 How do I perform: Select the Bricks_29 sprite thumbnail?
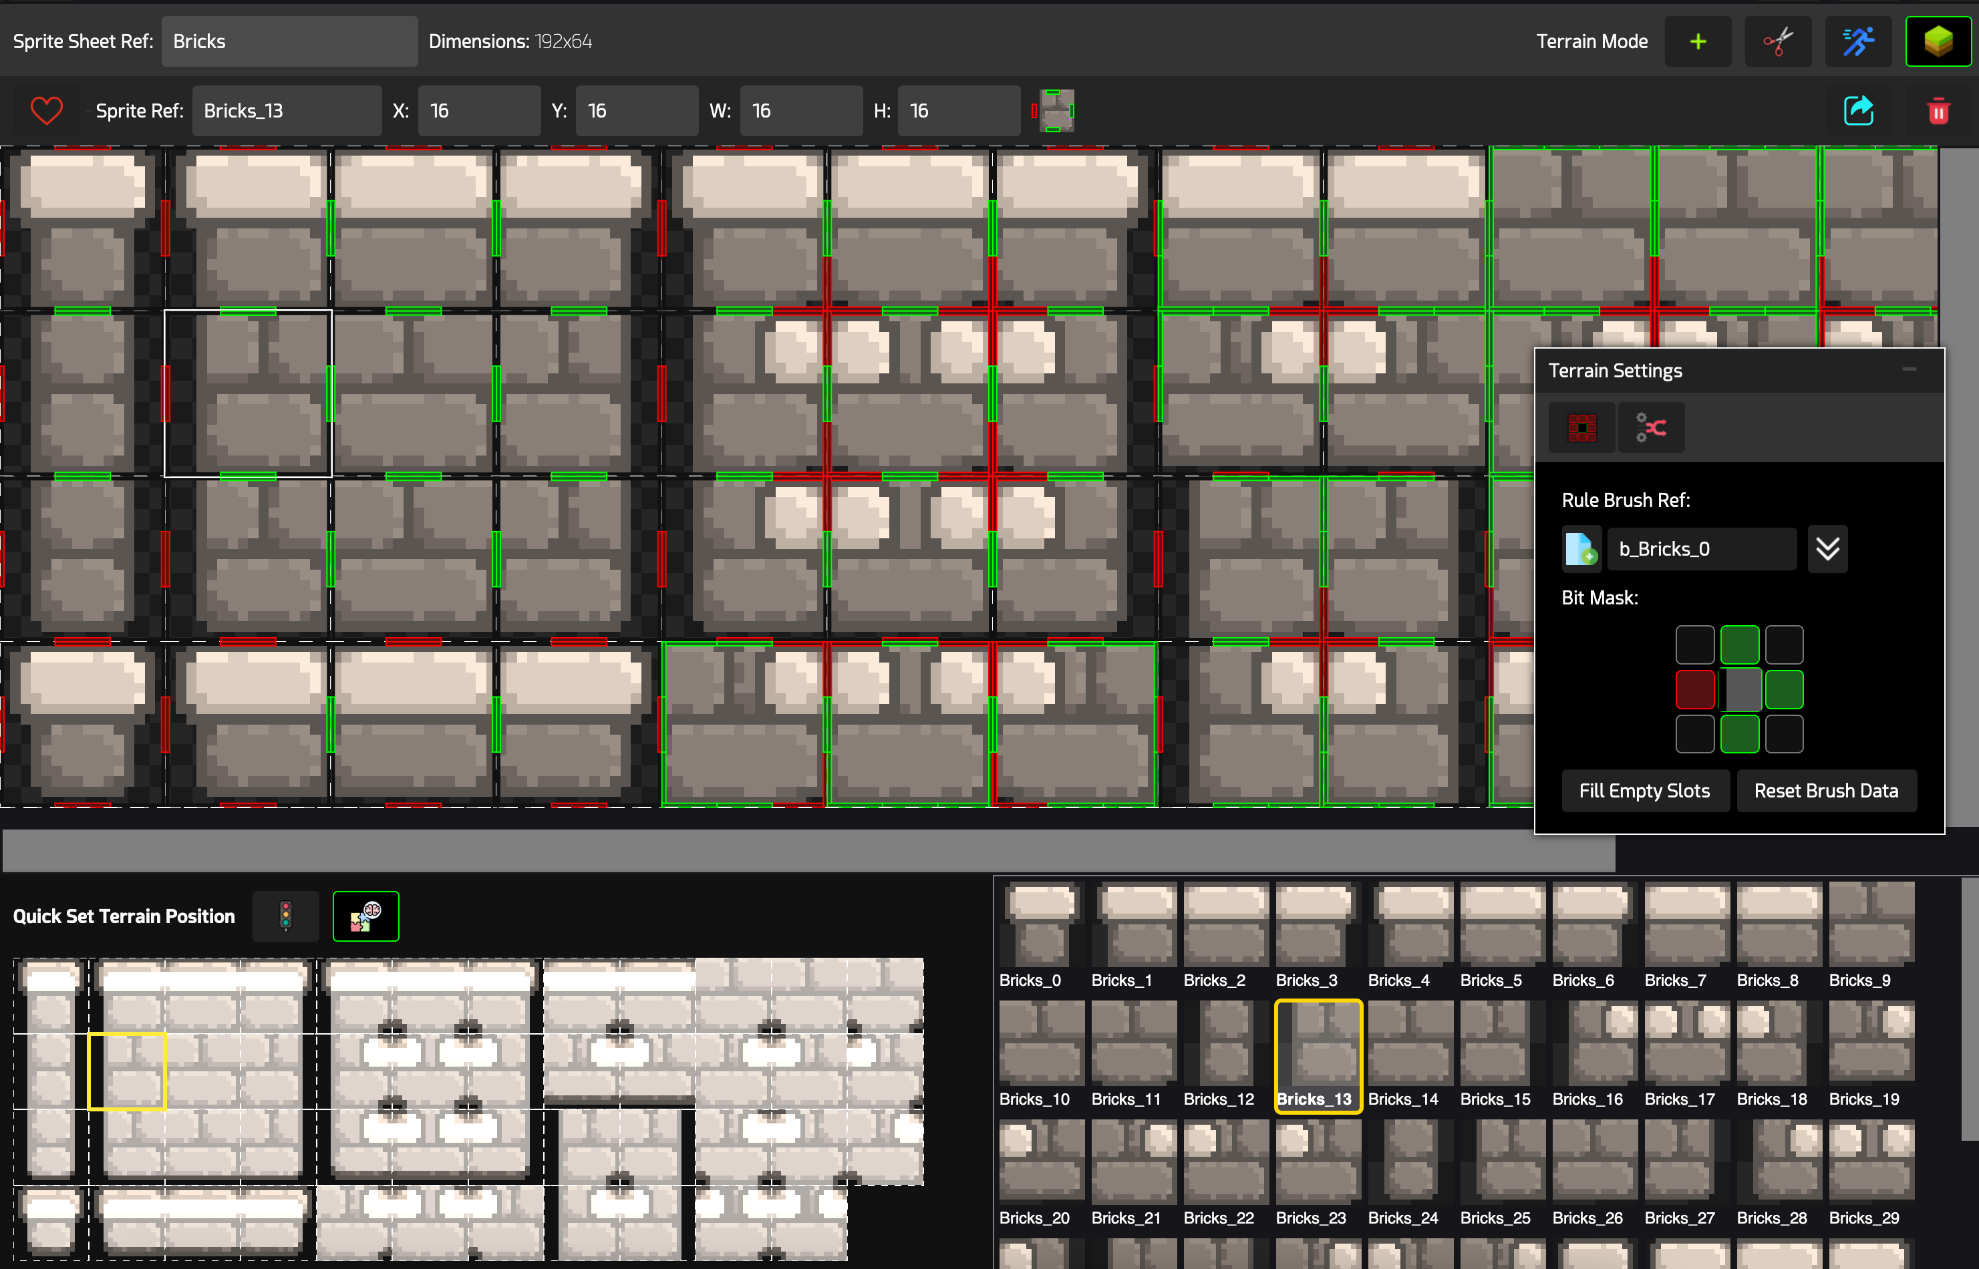[1871, 1161]
